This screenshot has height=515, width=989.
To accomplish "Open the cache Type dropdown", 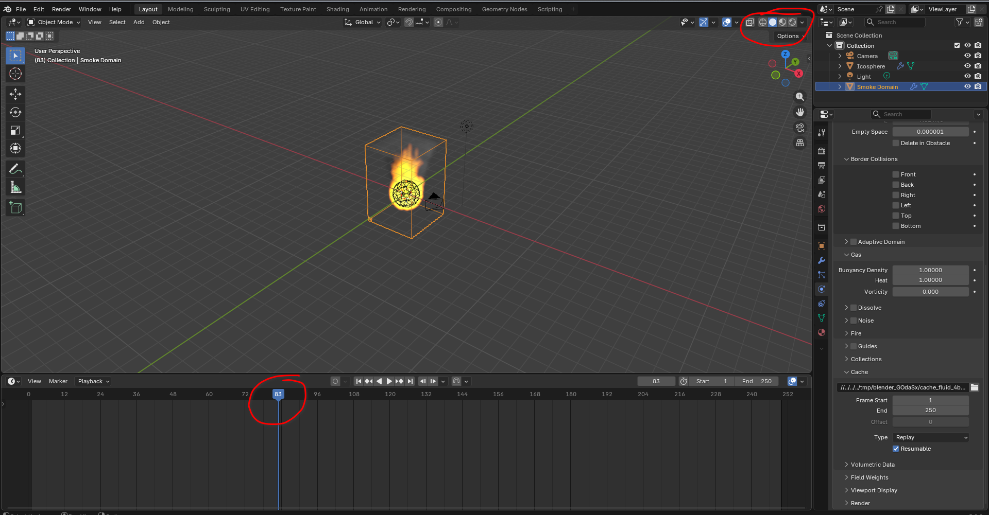I will [931, 437].
